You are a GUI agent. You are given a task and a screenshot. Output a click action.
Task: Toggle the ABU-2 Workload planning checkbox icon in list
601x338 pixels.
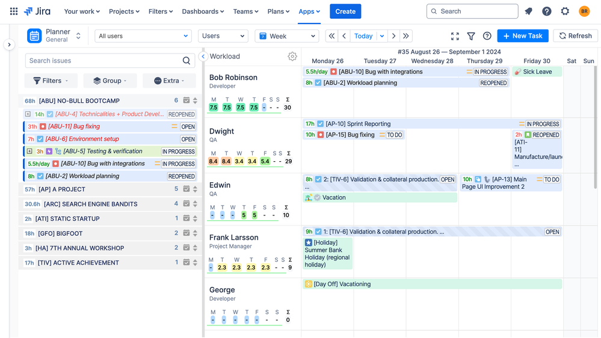click(x=40, y=176)
